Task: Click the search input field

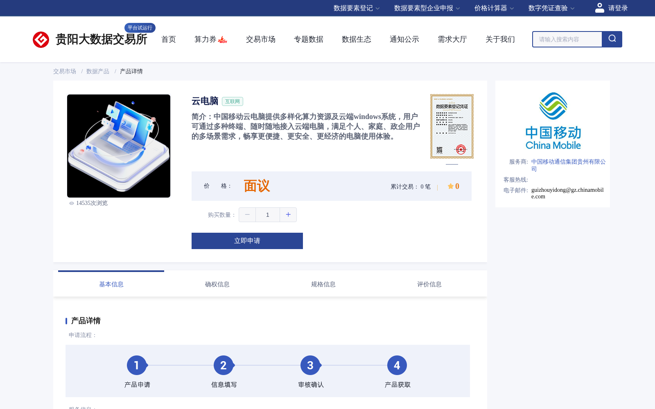Action: (567, 39)
